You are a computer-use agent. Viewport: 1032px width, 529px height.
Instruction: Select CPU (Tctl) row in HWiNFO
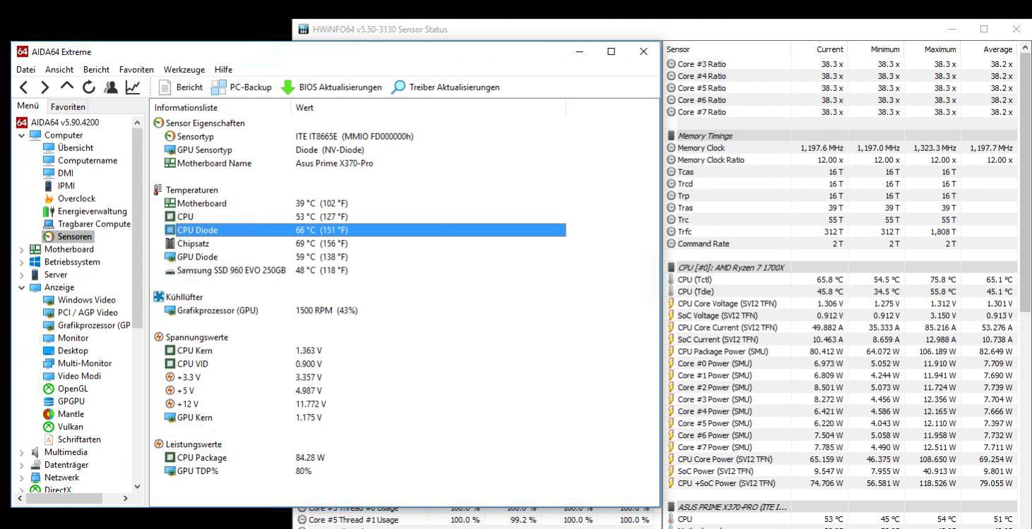point(841,280)
